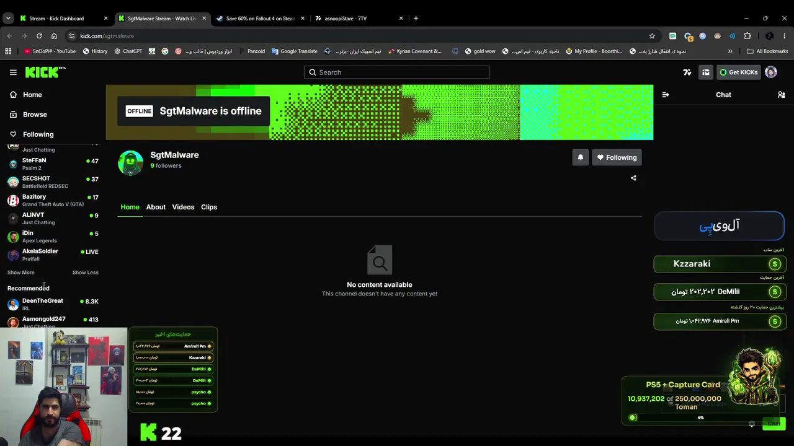Open SECSHOT channel from sidebar
The image size is (794, 446).
[53, 182]
